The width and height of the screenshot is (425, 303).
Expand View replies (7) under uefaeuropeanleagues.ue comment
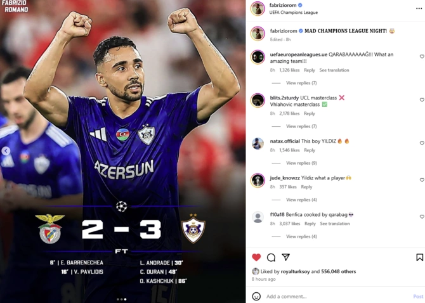(301, 83)
